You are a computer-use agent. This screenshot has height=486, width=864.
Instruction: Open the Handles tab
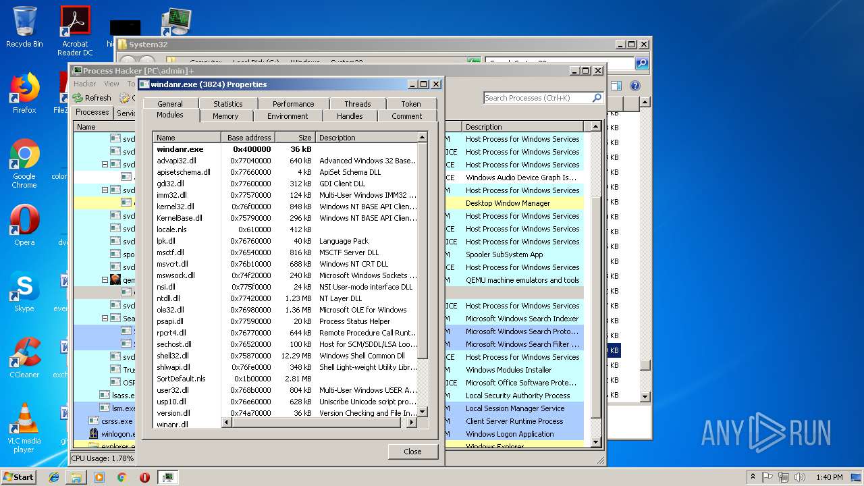pyautogui.click(x=350, y=116)
